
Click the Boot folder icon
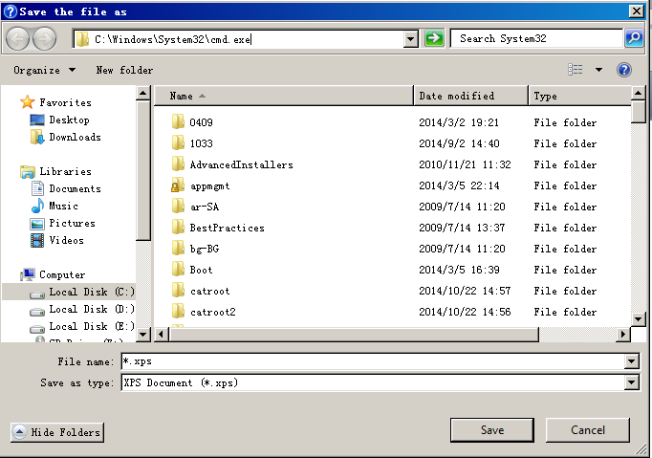pos(178,269)
